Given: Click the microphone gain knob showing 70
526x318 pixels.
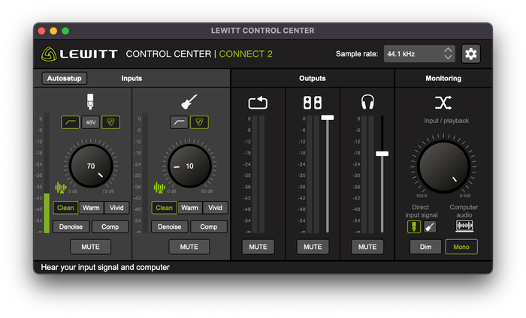Looking at the screenshot, I should (91, 166).
